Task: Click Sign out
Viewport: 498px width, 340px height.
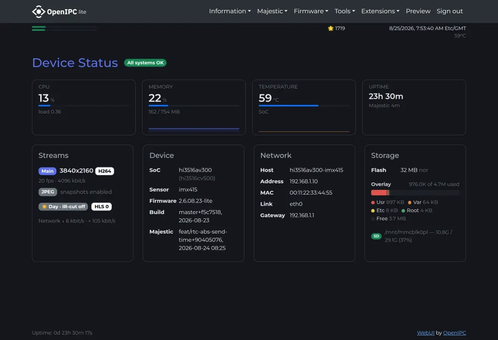Action: tap(450, 11)
